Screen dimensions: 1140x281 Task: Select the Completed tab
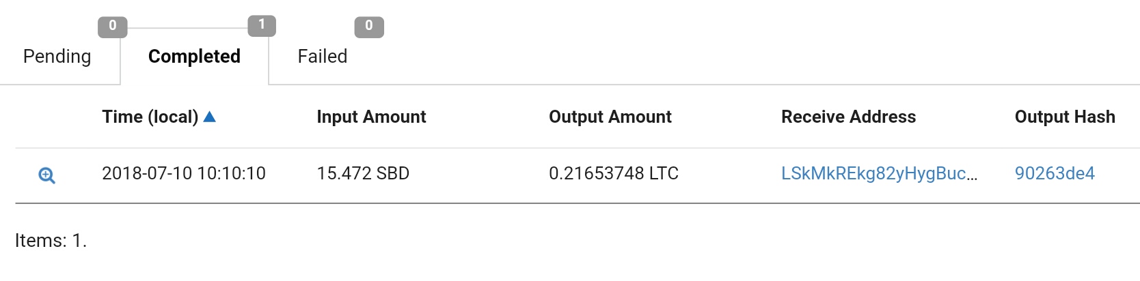coord(194,56)
